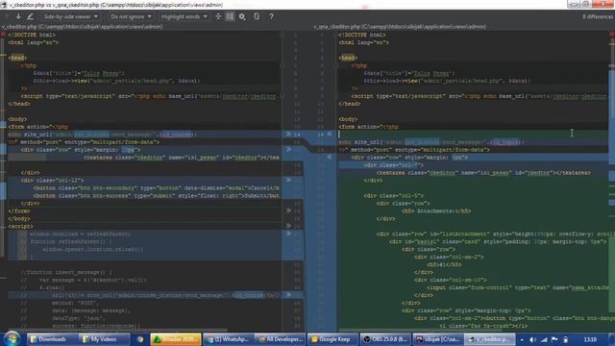This screenshot has height=346, width=615.
Task: Click textarea ckeditor line in right pane
Action: pos(483,173)
